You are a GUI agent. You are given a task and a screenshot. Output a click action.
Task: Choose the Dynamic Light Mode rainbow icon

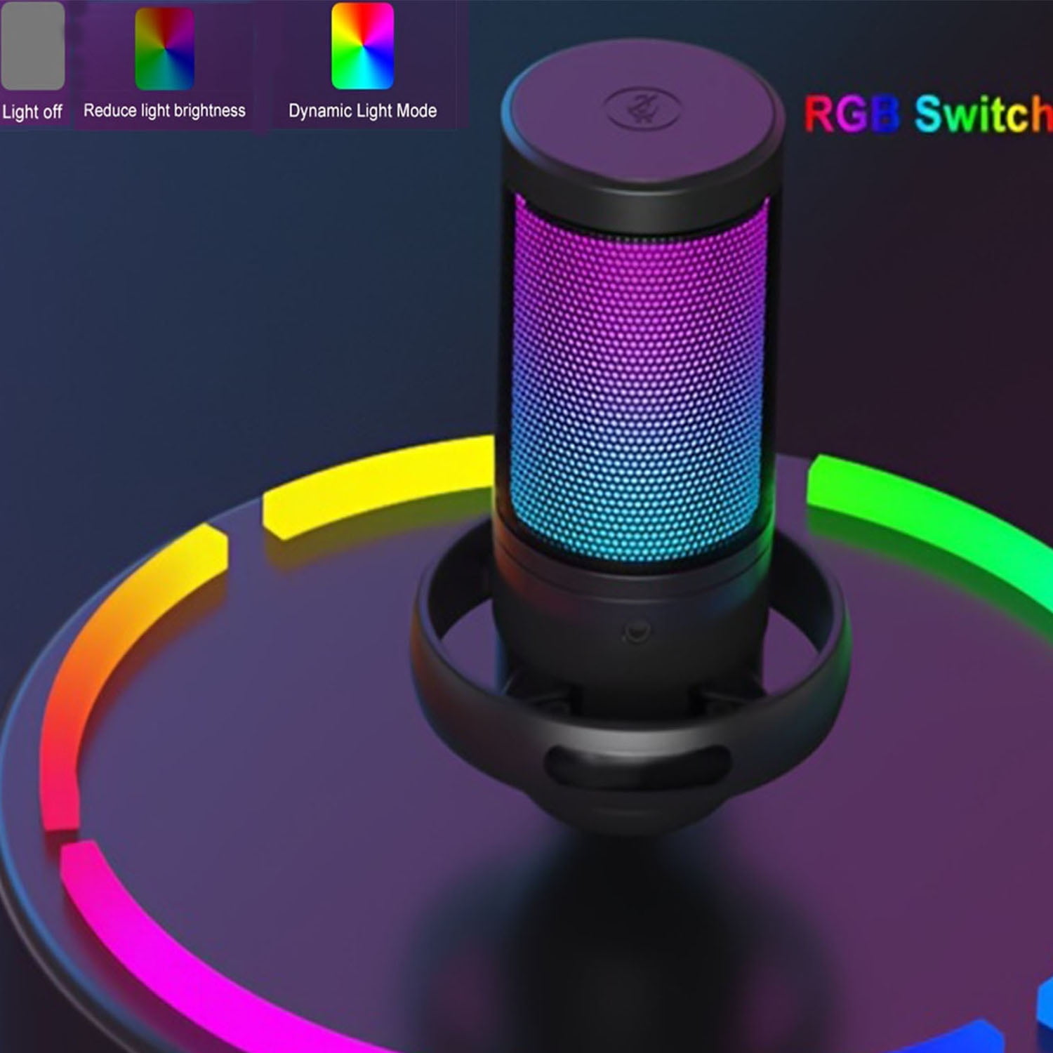[x=362, y=46]
